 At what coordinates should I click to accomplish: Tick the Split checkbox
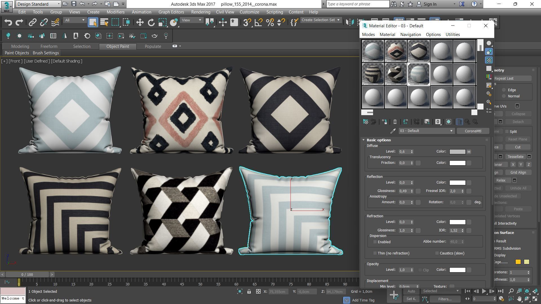tap(507, 131)
